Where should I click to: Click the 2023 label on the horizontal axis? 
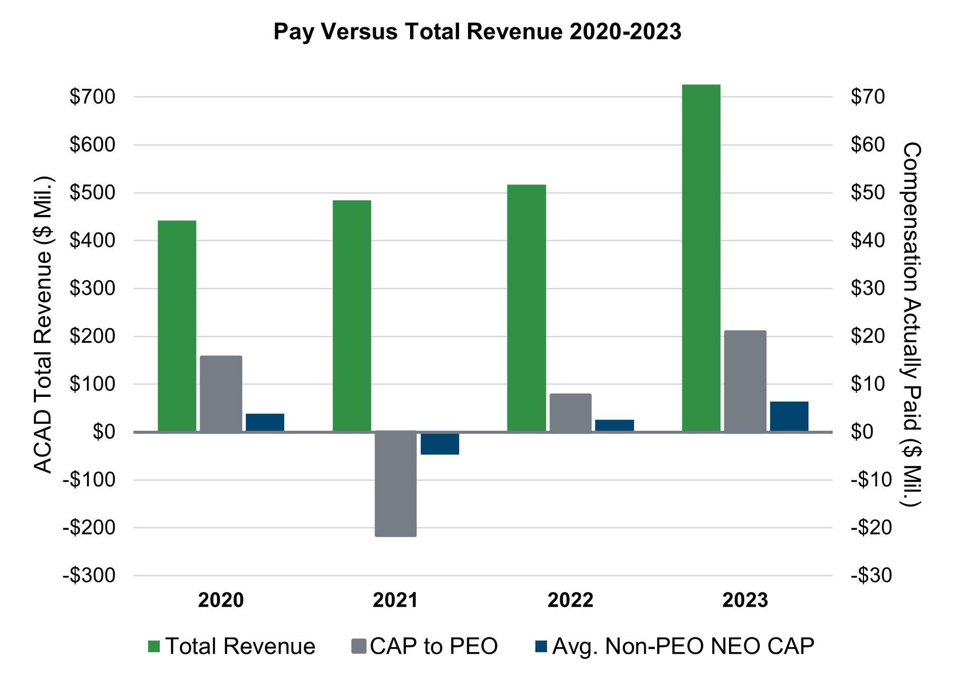pos(745,600)
